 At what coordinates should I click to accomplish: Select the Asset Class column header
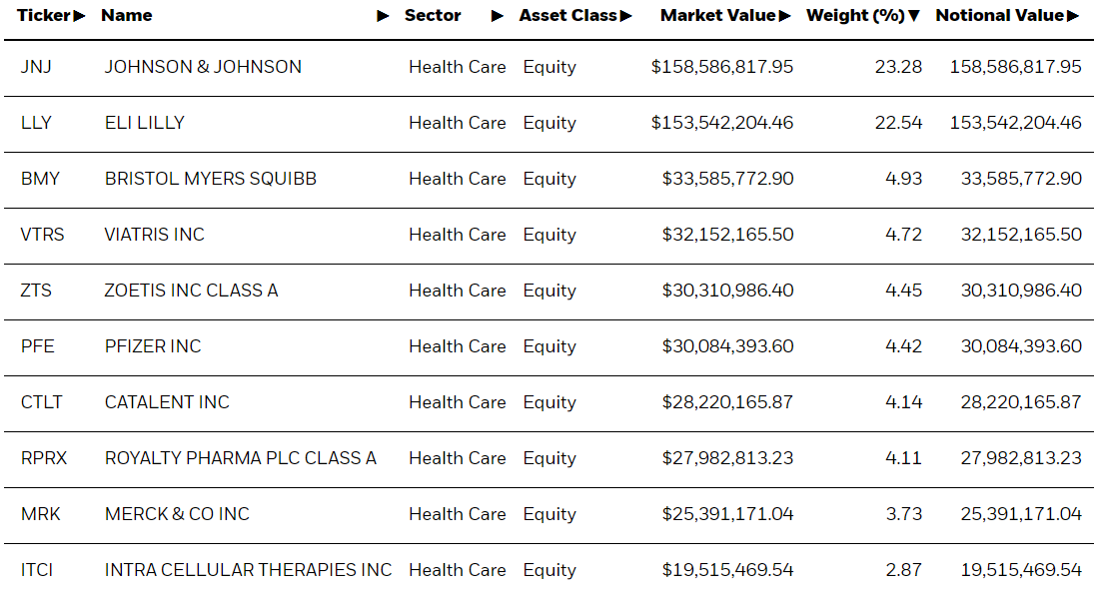point(567,15)
